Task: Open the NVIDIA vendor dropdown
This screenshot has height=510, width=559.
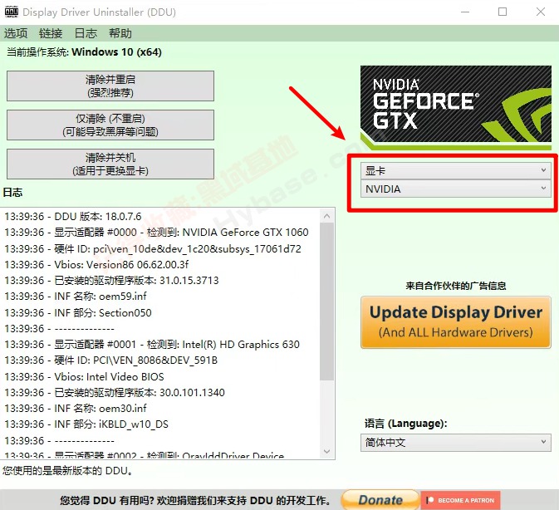Action: click(456, 189)
